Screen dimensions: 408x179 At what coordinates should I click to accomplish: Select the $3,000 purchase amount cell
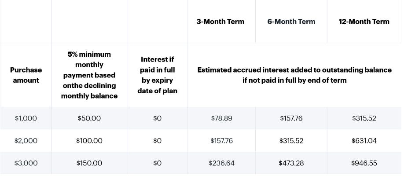pyautogui.click(x=26, y=163)
